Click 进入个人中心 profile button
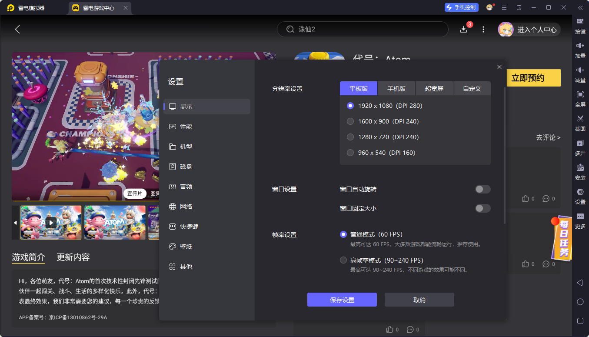The height and width of the screenshot is (337, 589). [529, 30]
